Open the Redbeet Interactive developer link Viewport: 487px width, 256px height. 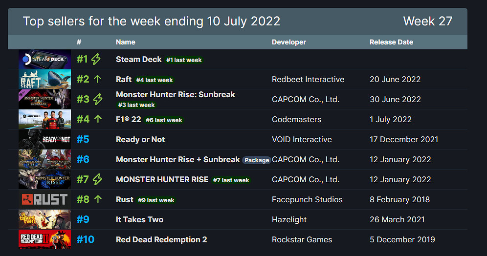point(308,79)
